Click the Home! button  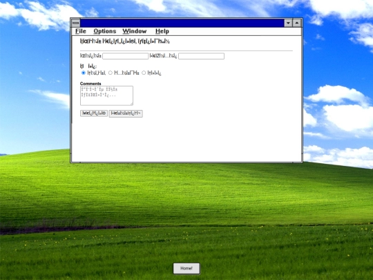click(x=186, y=268)
